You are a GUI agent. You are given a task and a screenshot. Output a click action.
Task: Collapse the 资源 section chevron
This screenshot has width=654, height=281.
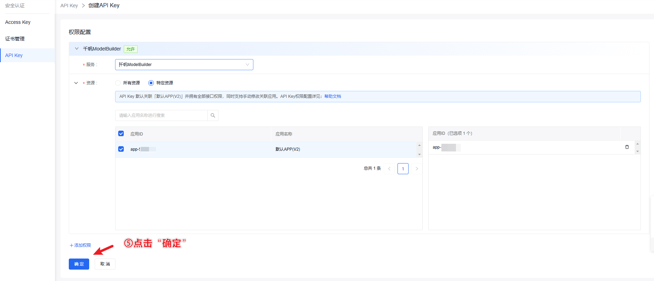click(x=76, y=83)
